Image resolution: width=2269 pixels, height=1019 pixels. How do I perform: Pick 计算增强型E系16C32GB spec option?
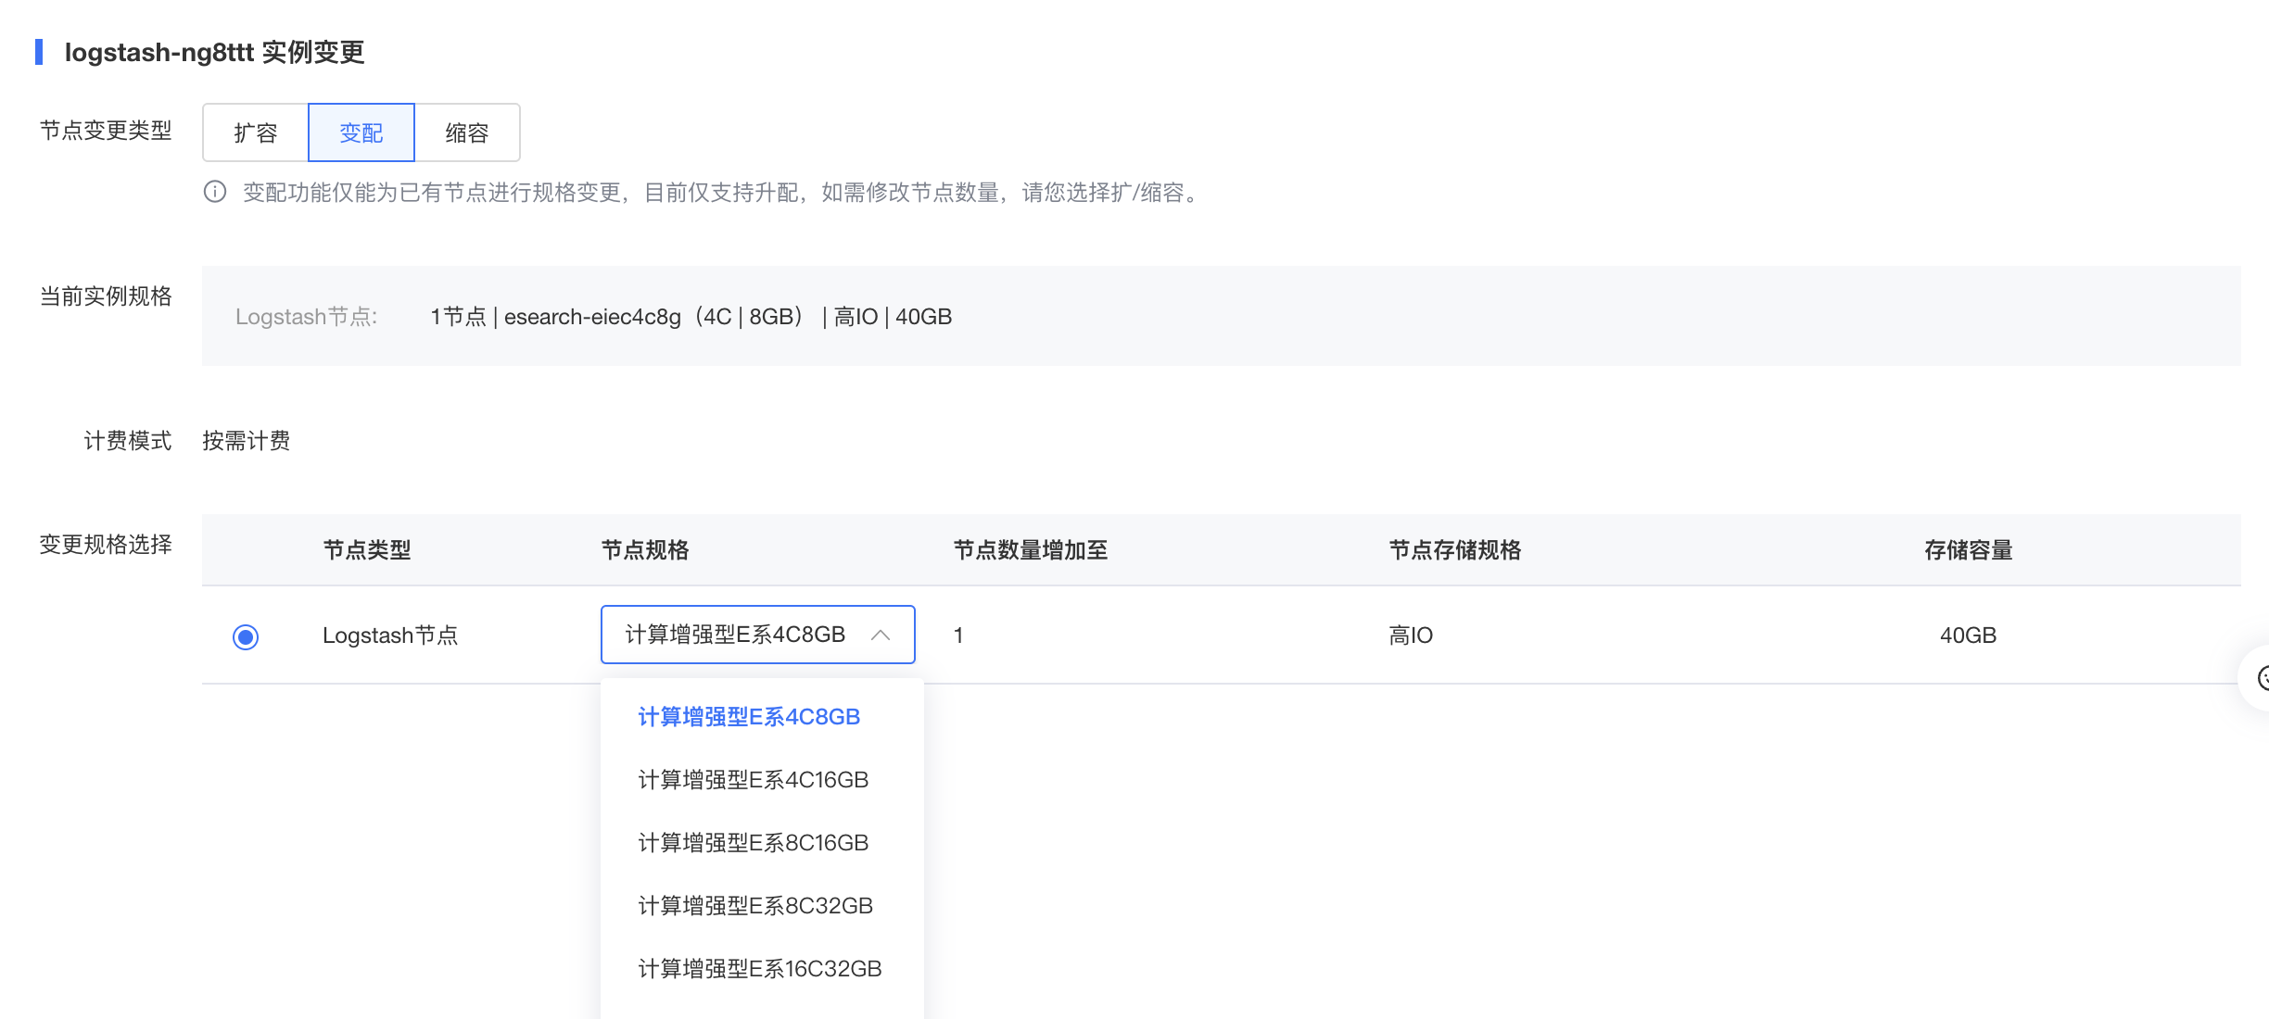pyautogui.click(x=760, y=969)
